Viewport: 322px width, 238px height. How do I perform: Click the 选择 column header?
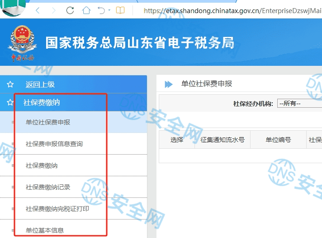[x=177, y=140]
